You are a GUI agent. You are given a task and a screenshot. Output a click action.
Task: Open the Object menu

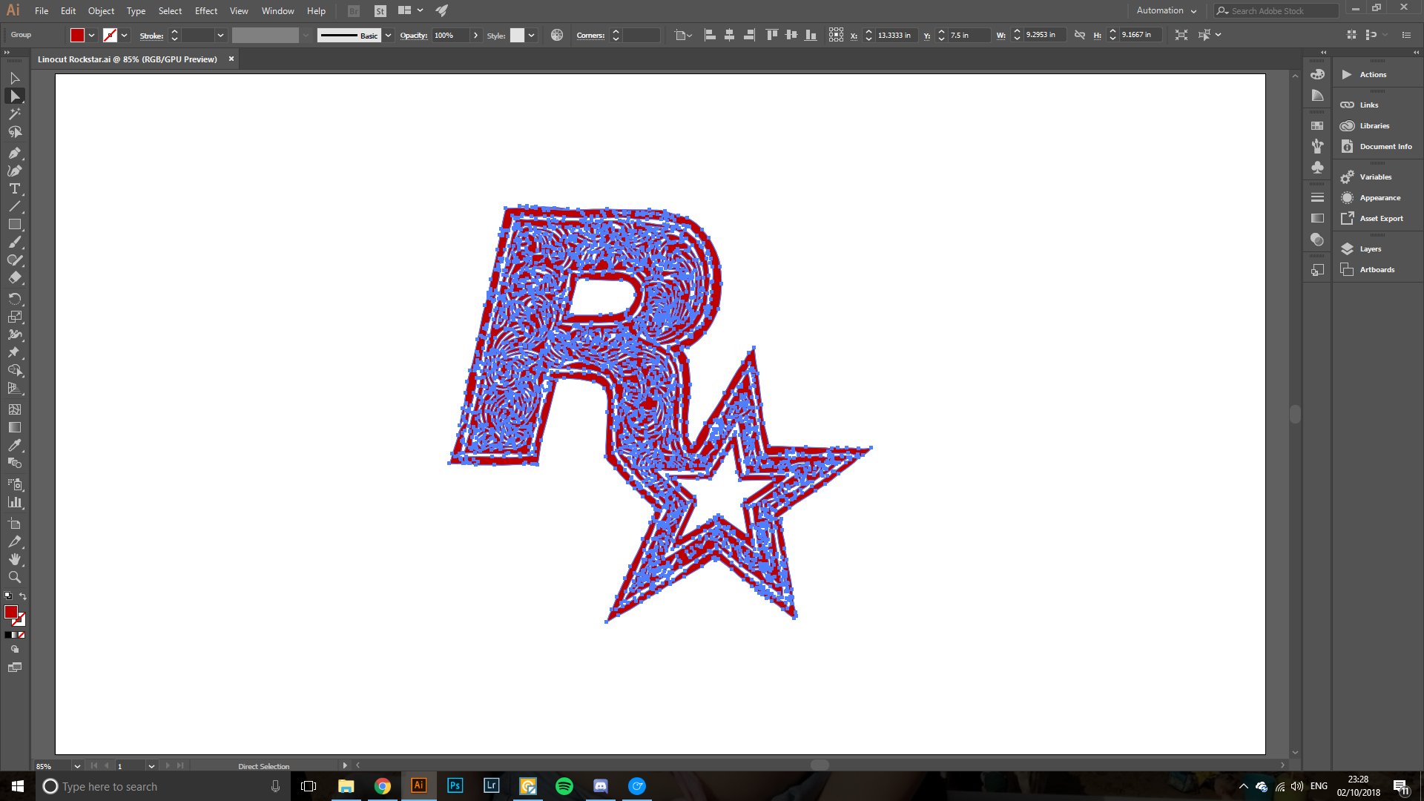[x=101, y=10]
